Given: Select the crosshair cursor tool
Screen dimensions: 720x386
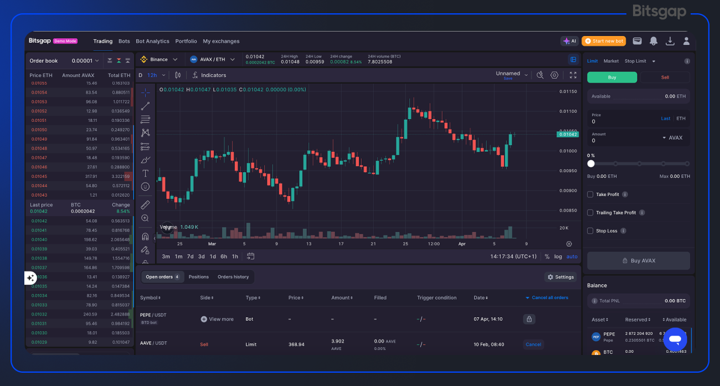Looking at the screenshot, I should click(145, 92).
